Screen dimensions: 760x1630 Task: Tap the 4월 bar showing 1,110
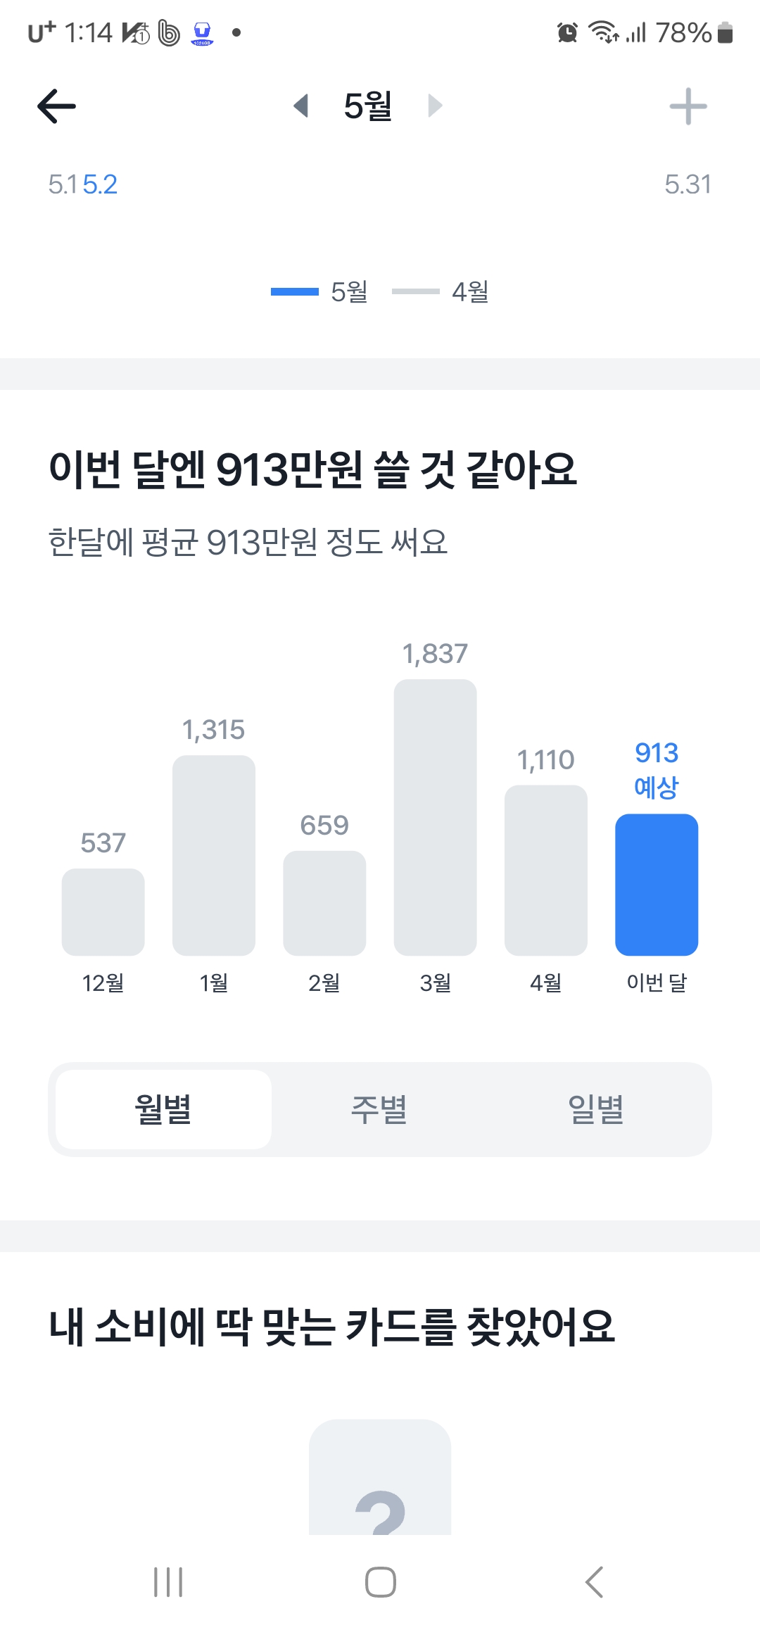click(546, 870)
